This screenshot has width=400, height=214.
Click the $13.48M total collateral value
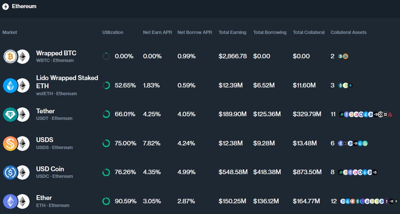(305, 143)
